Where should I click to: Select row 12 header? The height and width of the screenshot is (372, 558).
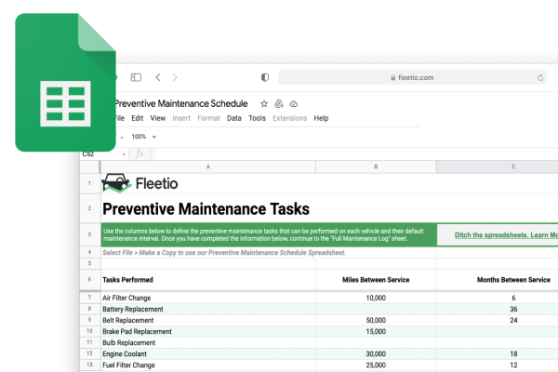pos(89,353)
